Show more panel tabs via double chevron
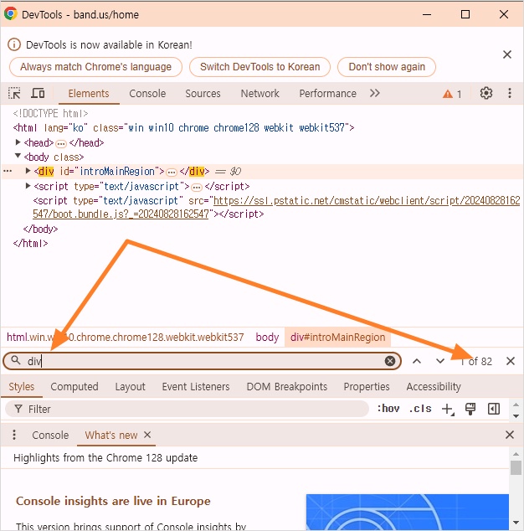Screen dimensions: 524x531 (x=375, y=93)
